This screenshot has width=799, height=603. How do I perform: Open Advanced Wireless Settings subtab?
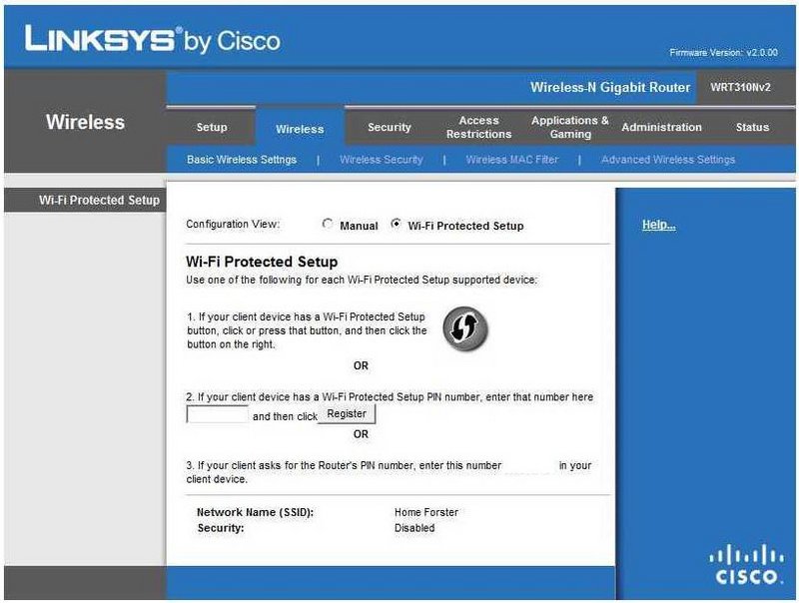[x=668, y=160]
